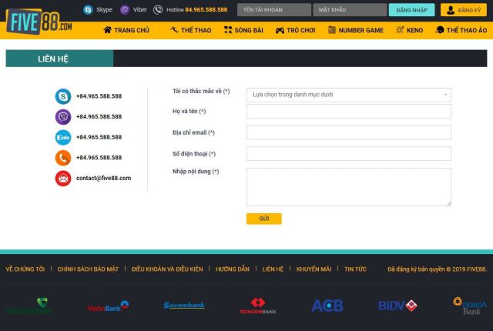The height and width of the screenshot is (331, 493).
Task: Submit the form with the GỬI button
Action: (x=263, y=219)
